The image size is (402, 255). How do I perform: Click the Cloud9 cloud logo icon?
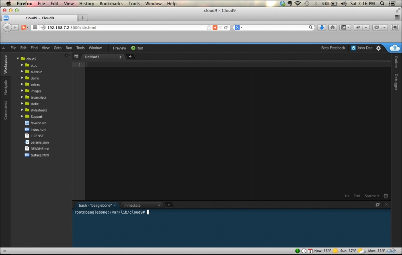[x=394, y=48]
